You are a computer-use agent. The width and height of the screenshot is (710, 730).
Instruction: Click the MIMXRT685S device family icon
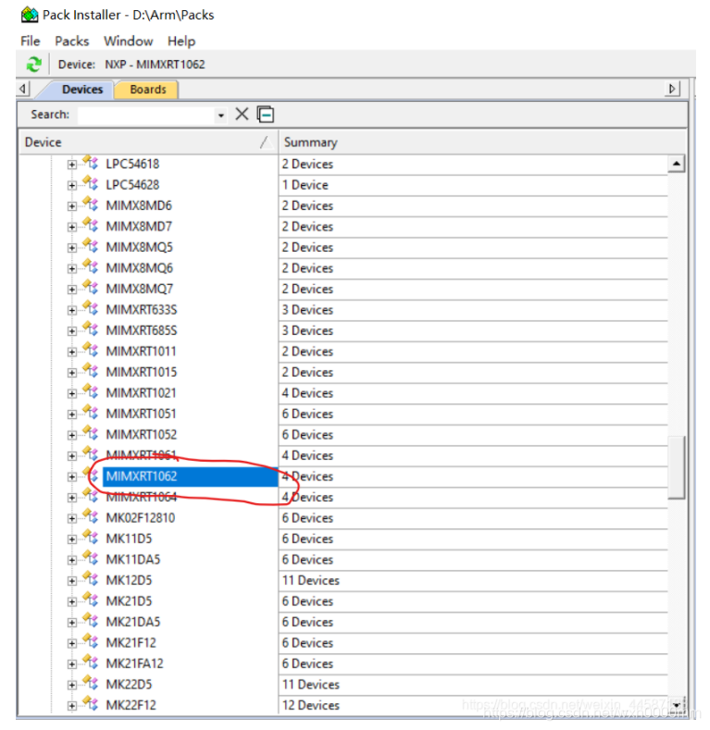tap(91, 329)
